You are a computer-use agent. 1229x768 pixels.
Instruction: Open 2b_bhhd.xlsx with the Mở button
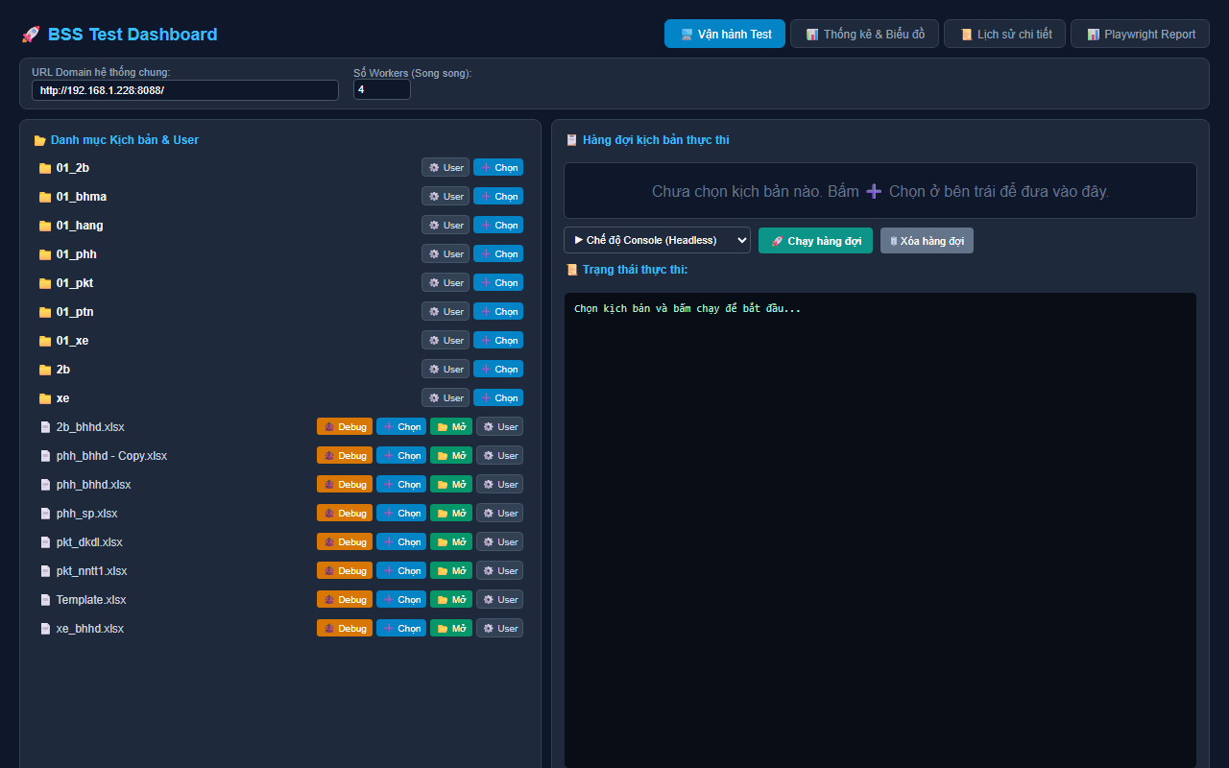pyautogui.click(x=451, y=426)
